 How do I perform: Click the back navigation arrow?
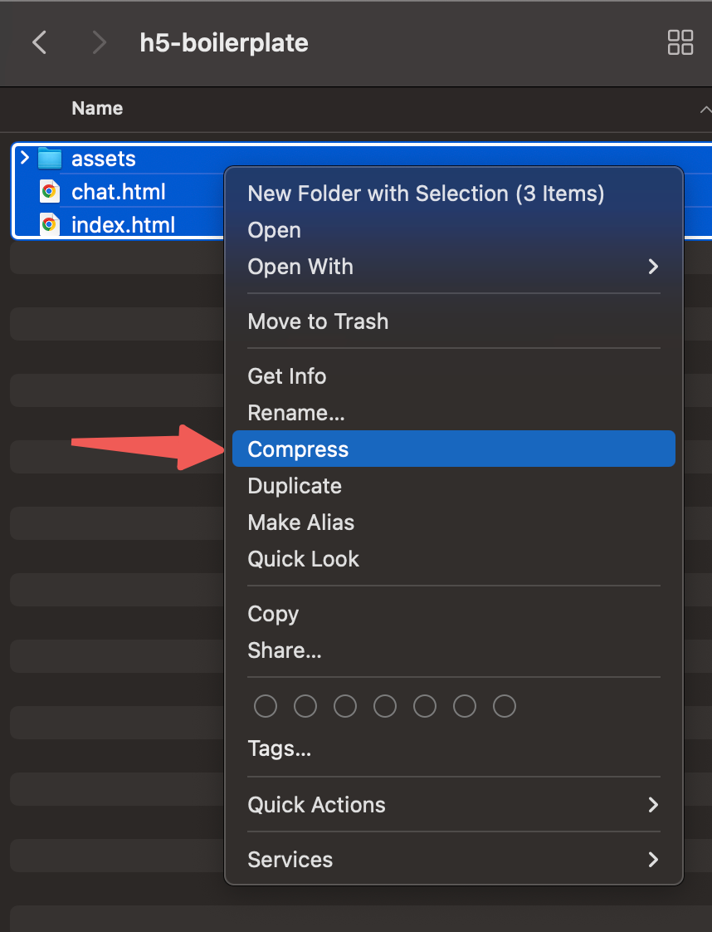39,42
